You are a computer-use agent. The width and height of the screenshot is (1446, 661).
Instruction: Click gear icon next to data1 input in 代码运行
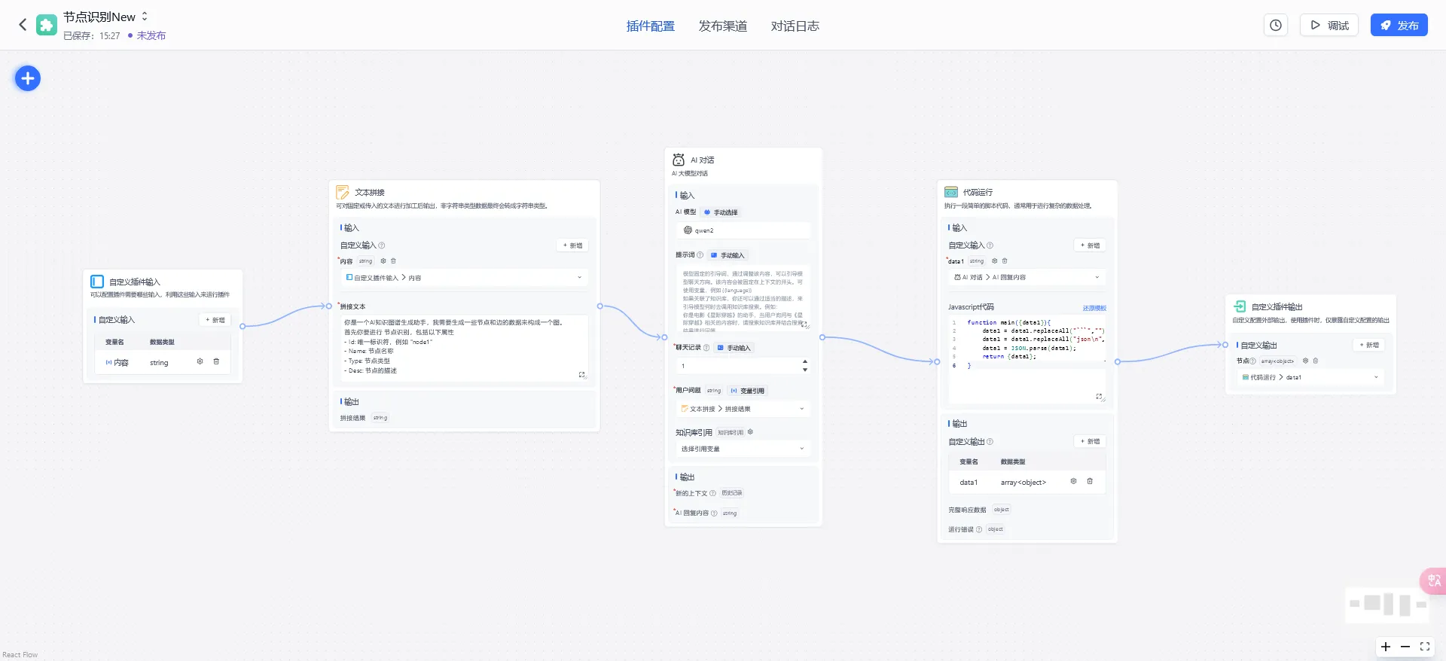994,261
